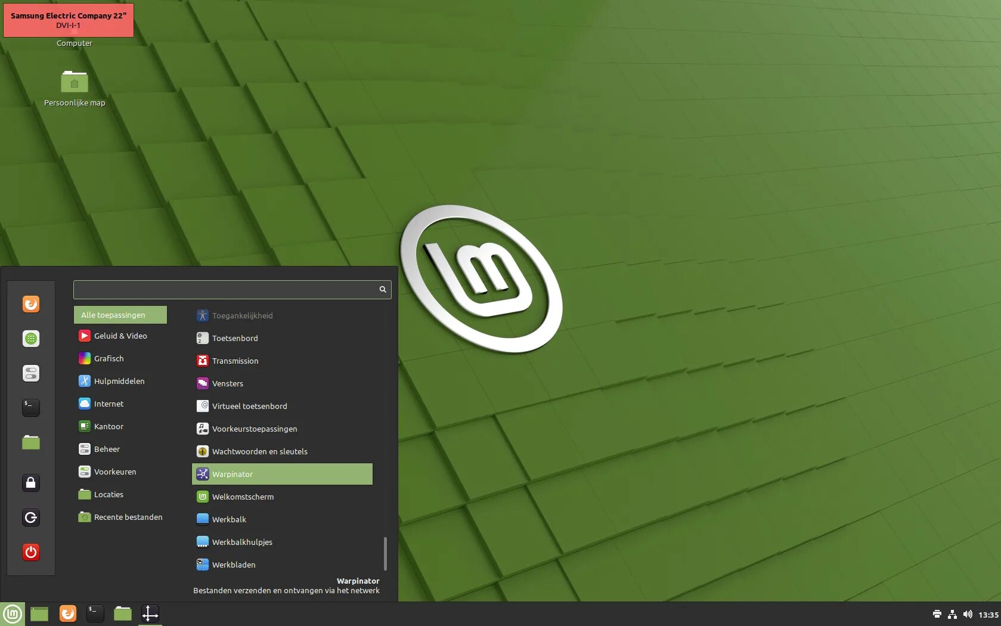Open Firefox from the menu sidebar
1001x626 pixels.
(x=30, y=304)
